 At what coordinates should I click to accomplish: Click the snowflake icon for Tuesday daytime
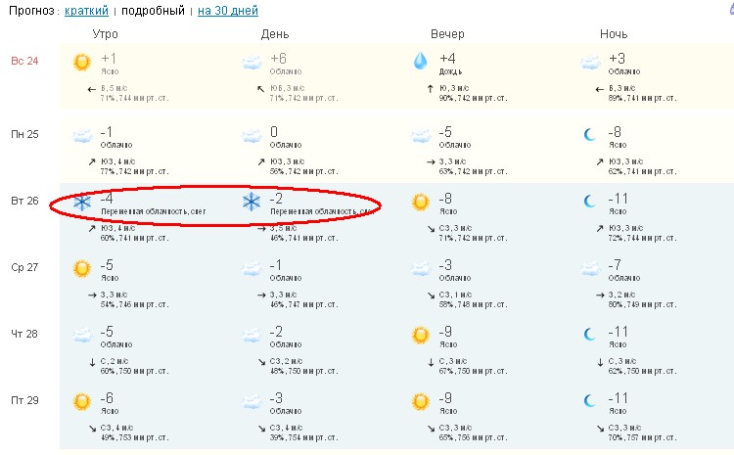[x=252, y=203]
